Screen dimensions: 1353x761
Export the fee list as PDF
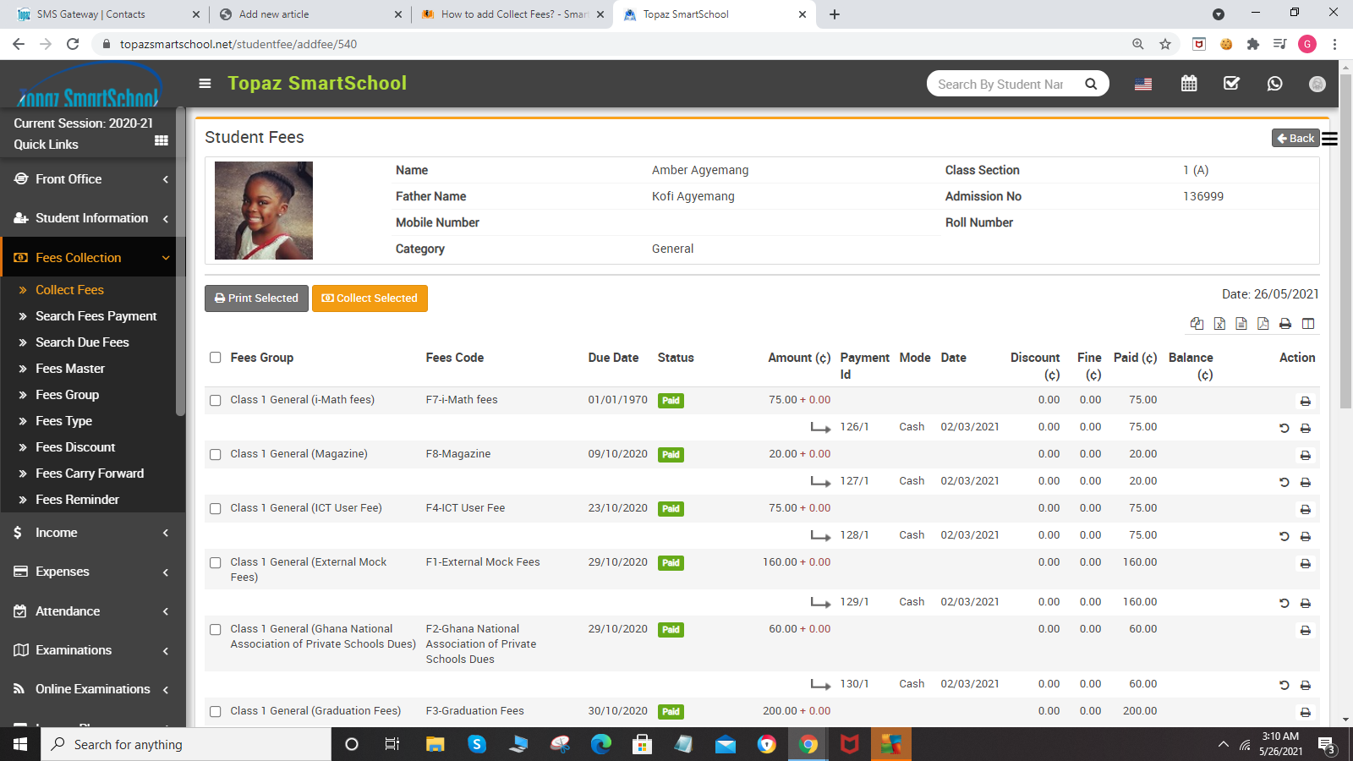pyautogui.click(x=1263, y=324)
